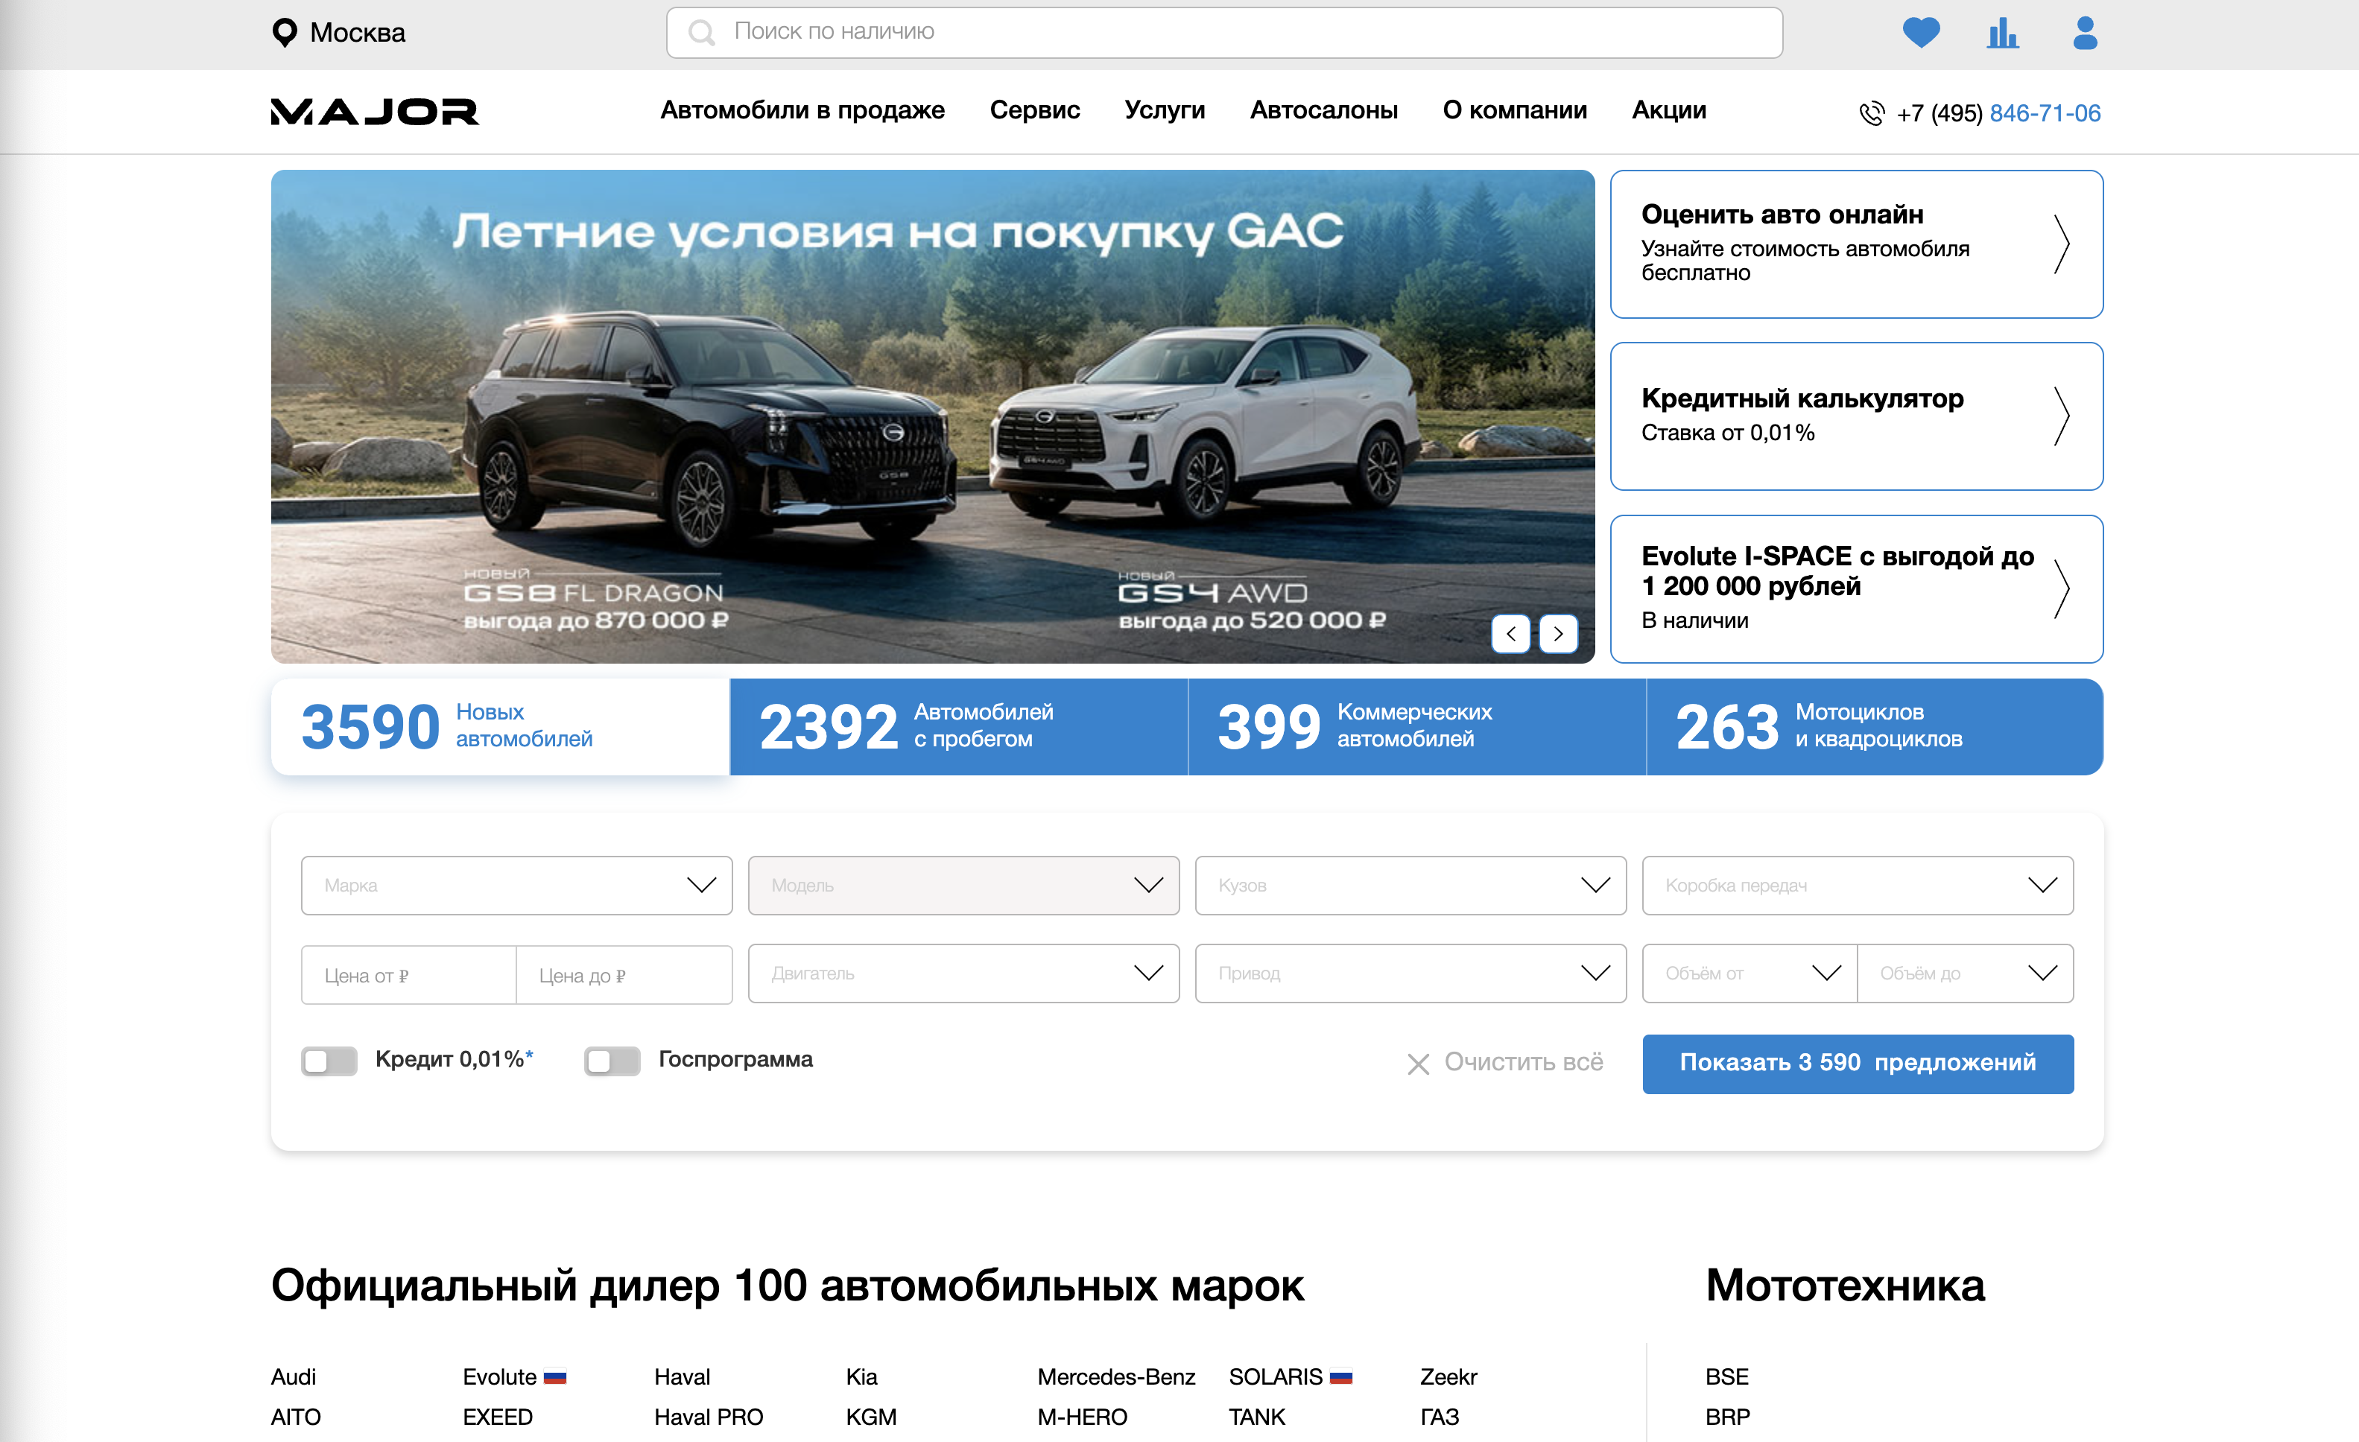The width and height of the screenshot is (2359, 1442).
Task: Show previous banner slide
Action: click(x=1511, y=633)
